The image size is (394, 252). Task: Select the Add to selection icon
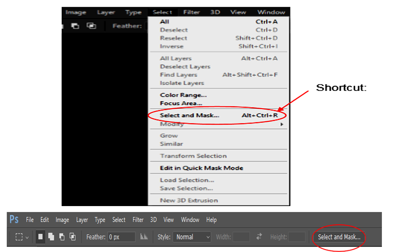coord(51,237)
